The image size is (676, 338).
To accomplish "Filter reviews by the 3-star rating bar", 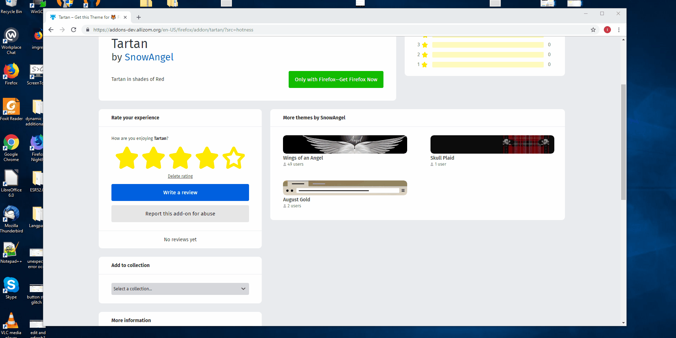I will click(488, 45).
